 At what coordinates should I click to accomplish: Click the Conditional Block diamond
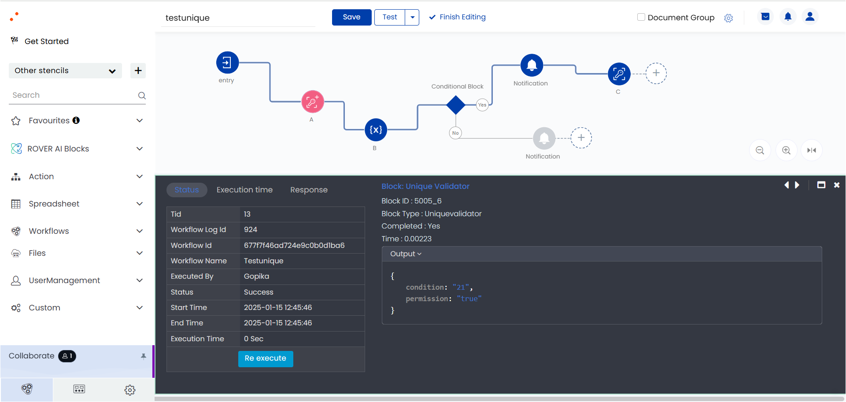click(455, 105)
